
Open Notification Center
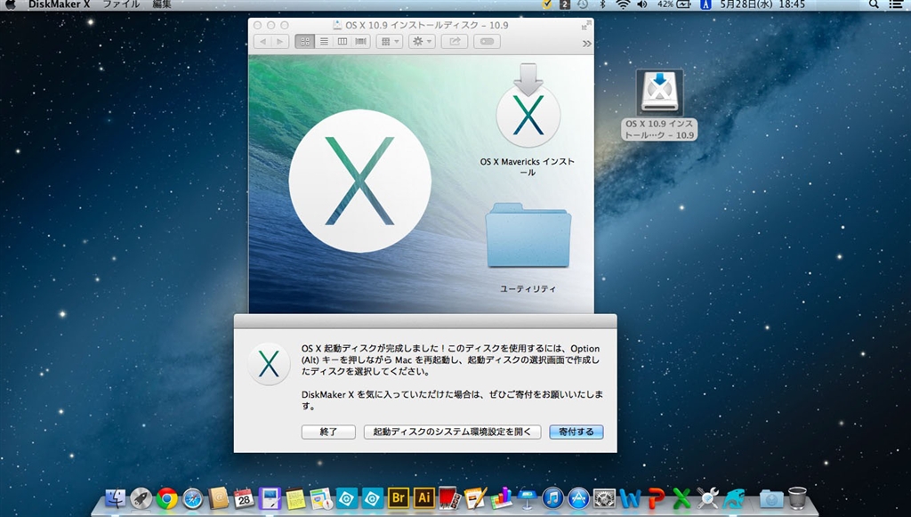click(x=897, y=4)
